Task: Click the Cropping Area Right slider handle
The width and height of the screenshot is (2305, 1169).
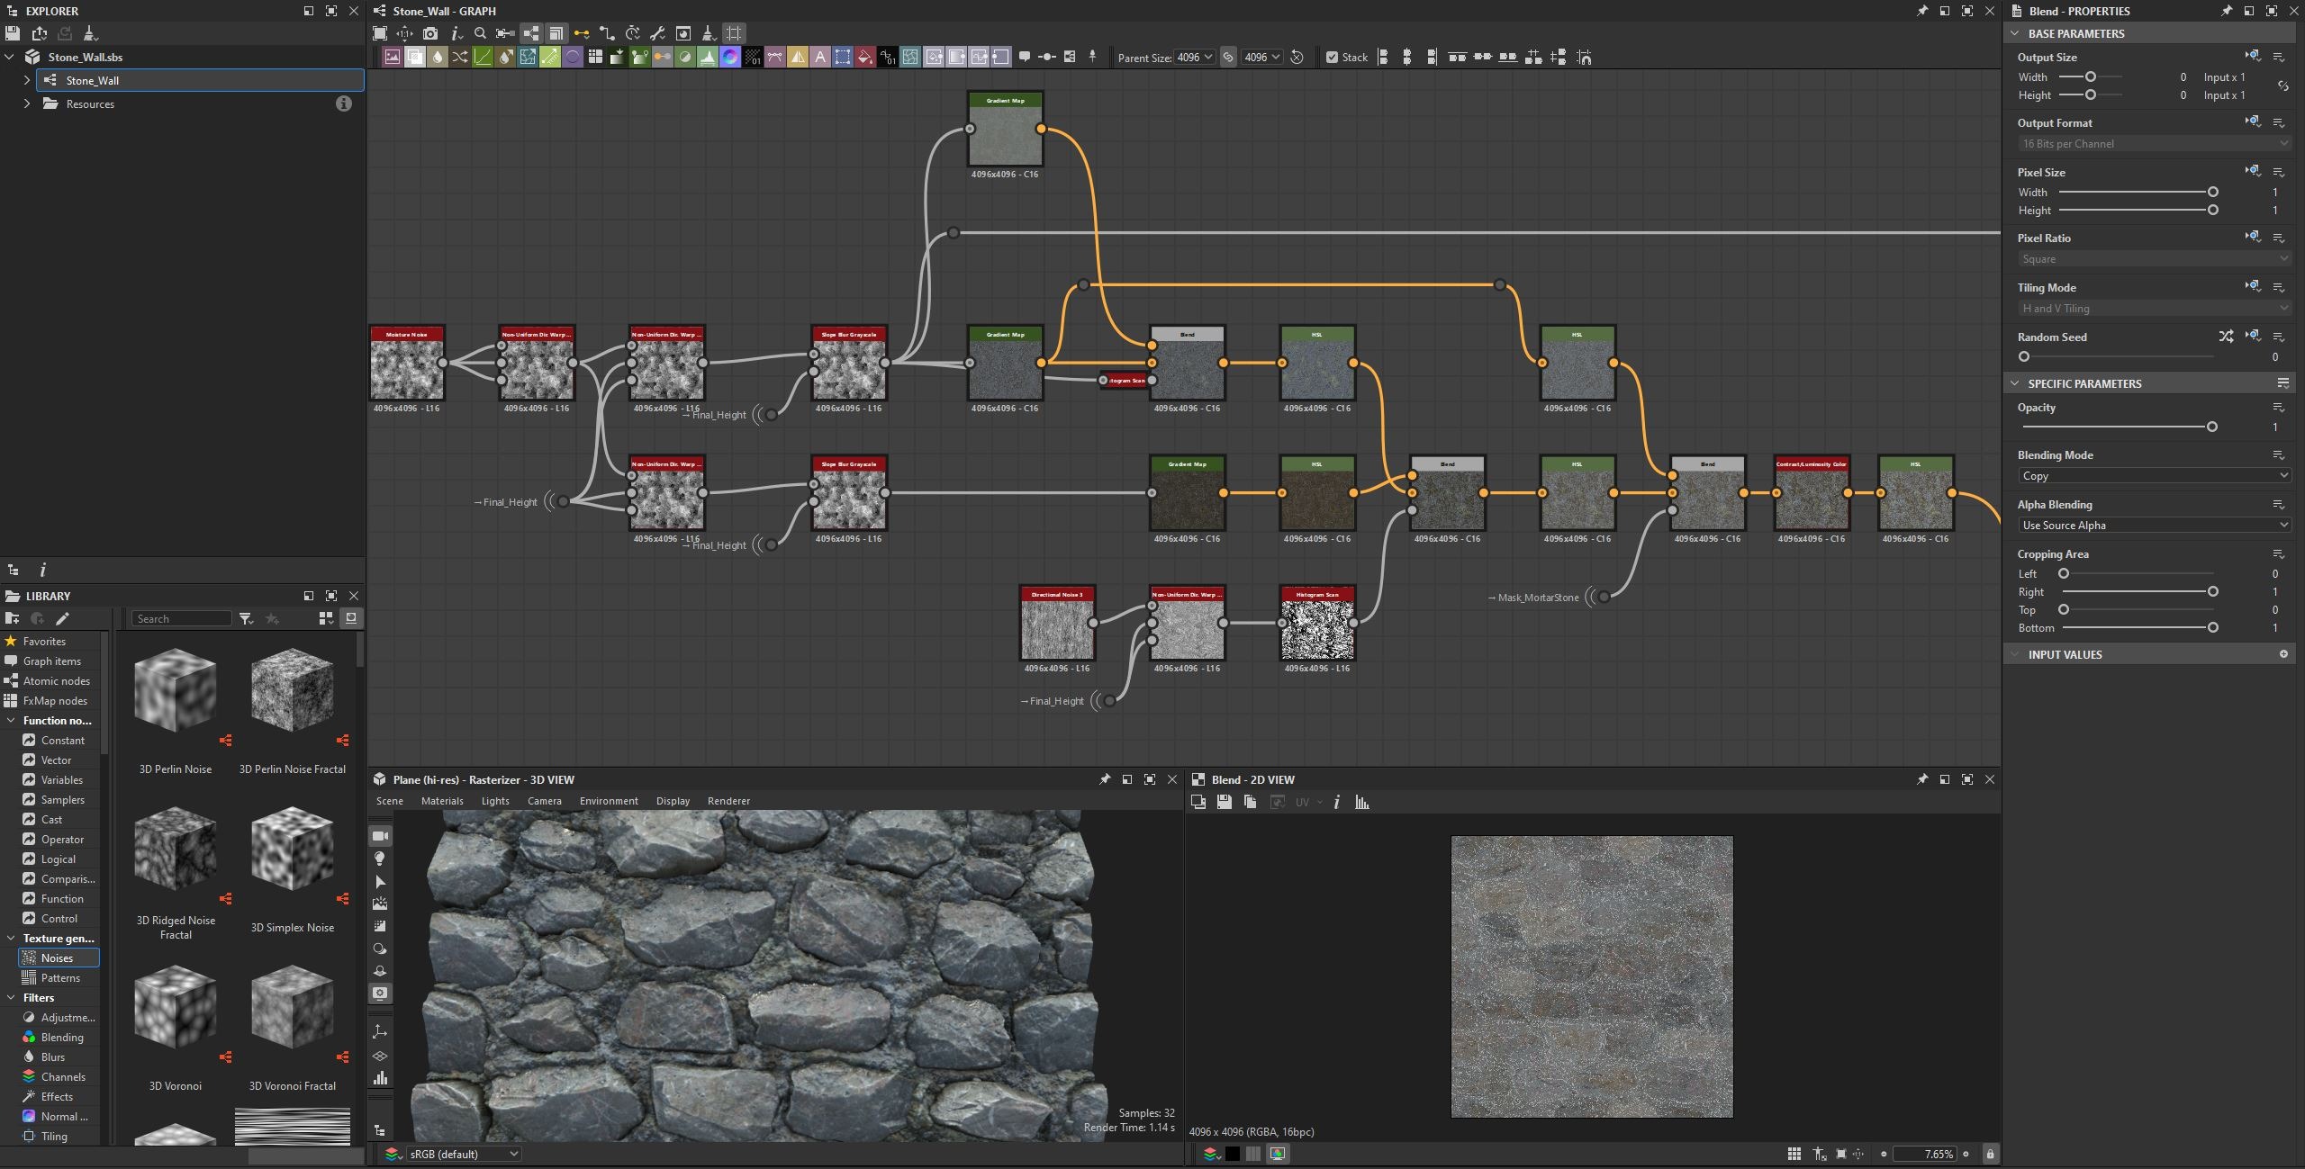Action: click(2212, 591)
